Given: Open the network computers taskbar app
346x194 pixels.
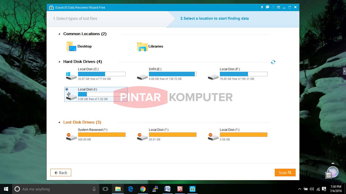Looking at the screenshot, I should tap(155, 189).
